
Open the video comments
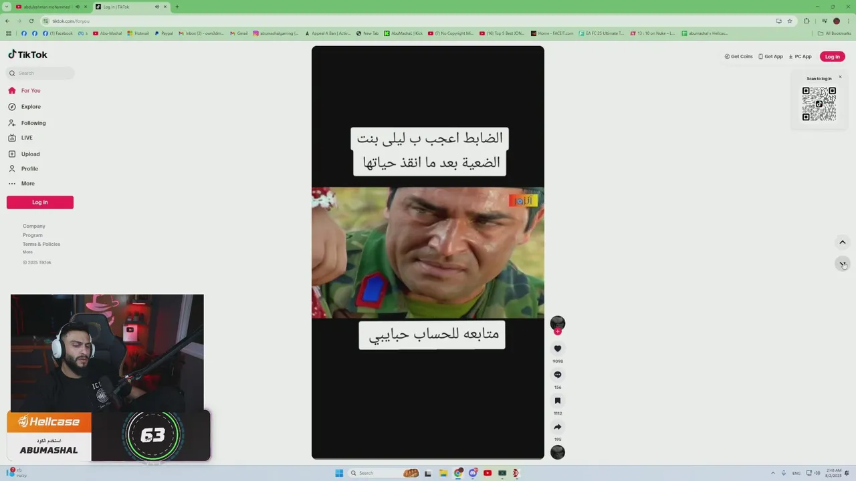coord(557,375)
